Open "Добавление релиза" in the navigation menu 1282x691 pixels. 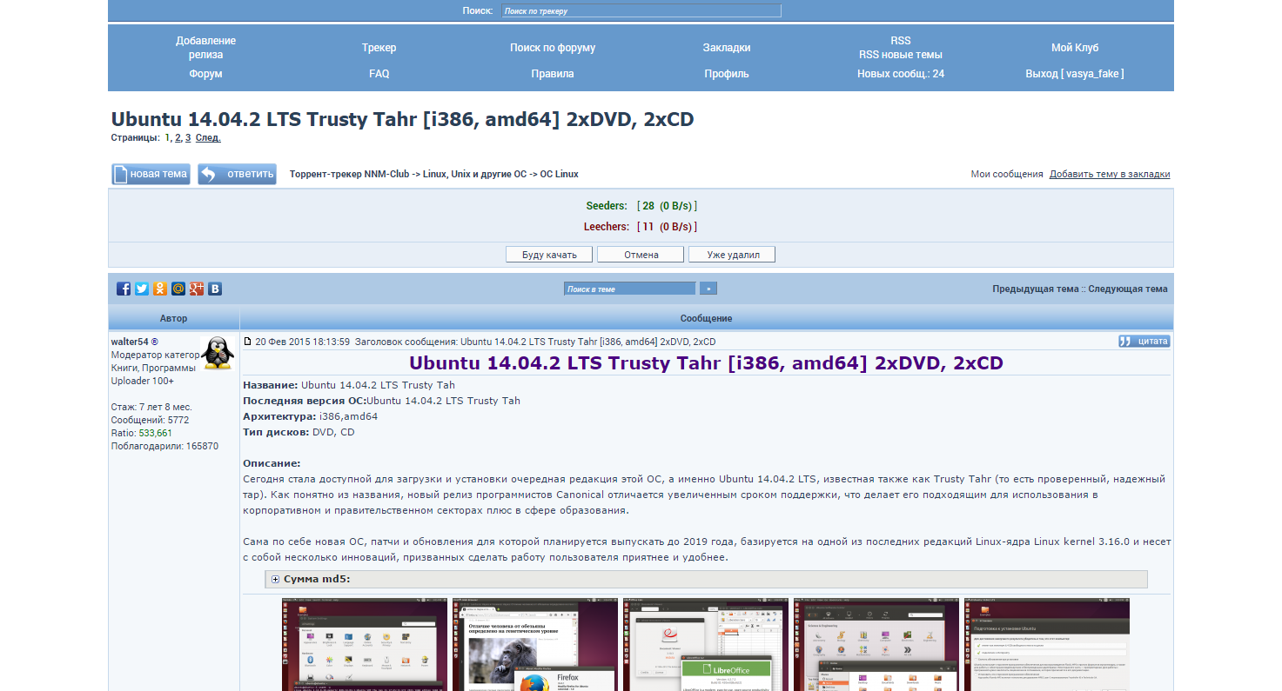pyautogui.click(x=205, y=48)
